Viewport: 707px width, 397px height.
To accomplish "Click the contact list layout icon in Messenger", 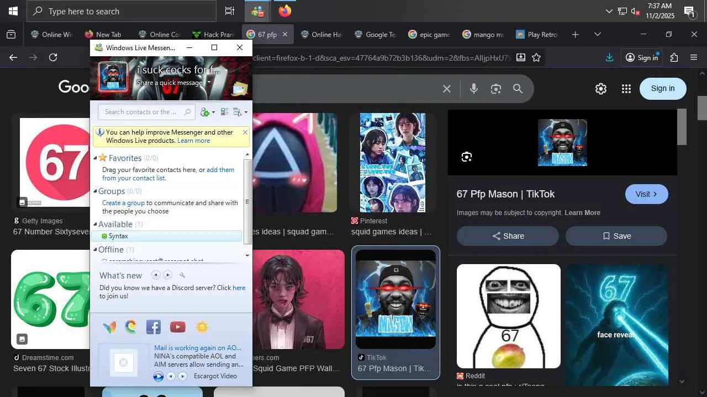I will coord(225,112).
